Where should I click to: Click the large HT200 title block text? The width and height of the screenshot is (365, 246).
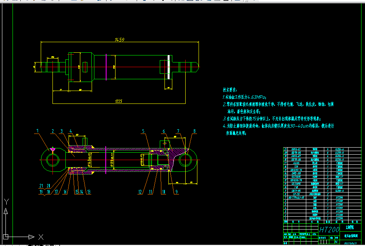tap(329, 230)
